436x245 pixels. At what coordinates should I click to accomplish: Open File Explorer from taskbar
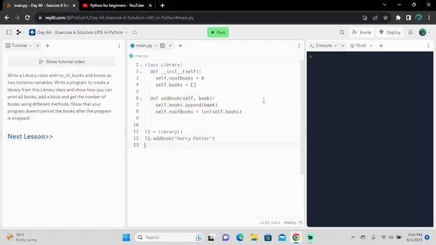pyautogui.click(x=254, y=238)
